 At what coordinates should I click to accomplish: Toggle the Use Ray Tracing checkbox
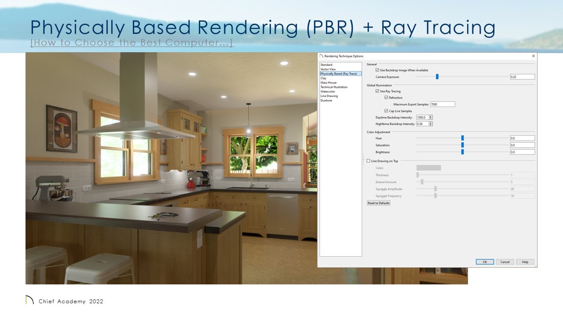(377, 91)
